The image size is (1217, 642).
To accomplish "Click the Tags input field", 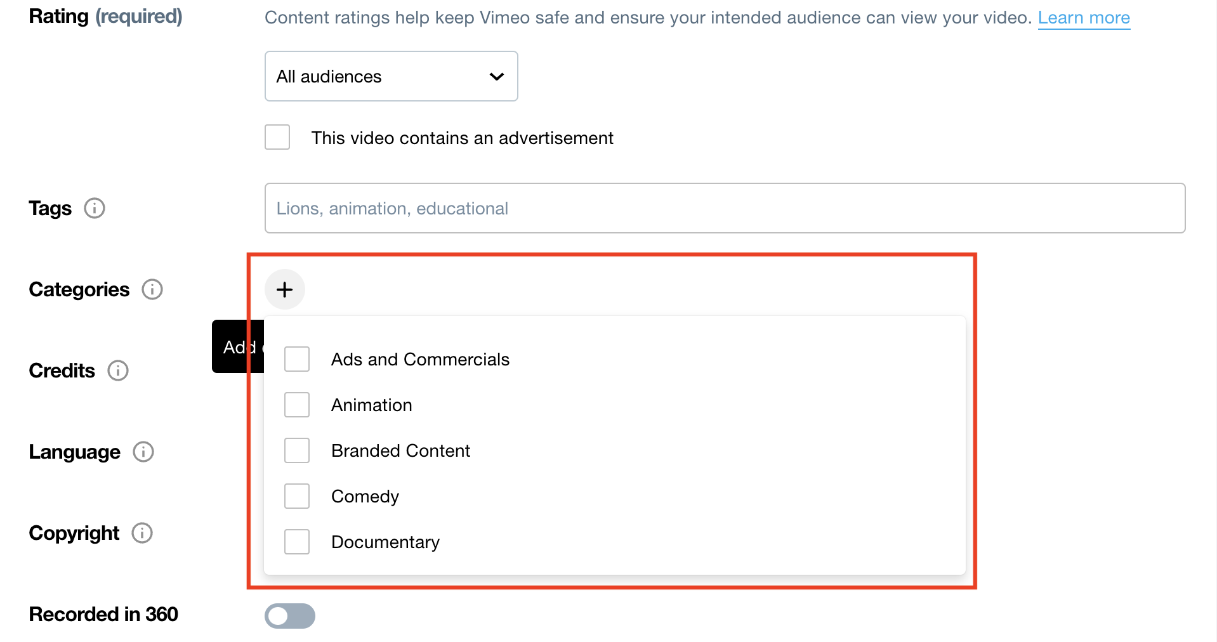I will coord(725,208).
